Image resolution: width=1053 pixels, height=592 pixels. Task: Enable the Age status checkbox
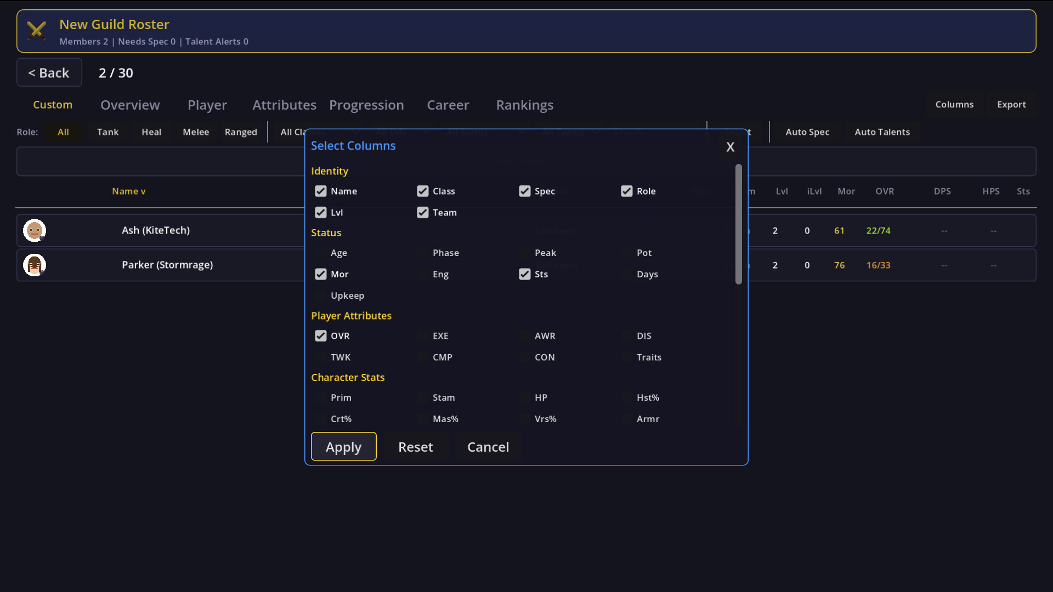(x=320, y=253)
